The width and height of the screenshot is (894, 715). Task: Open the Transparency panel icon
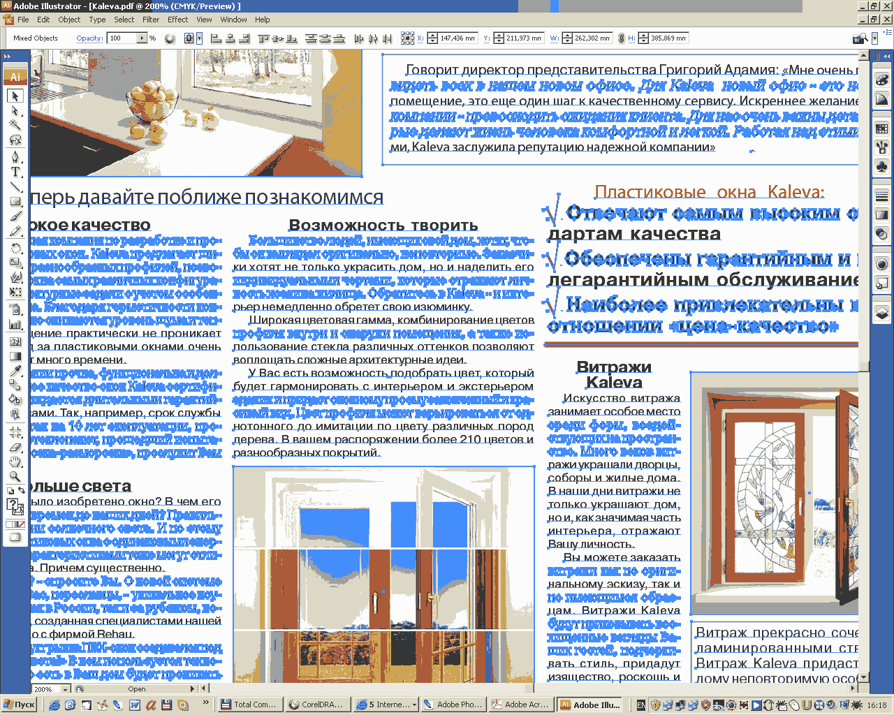coord(882,235)
